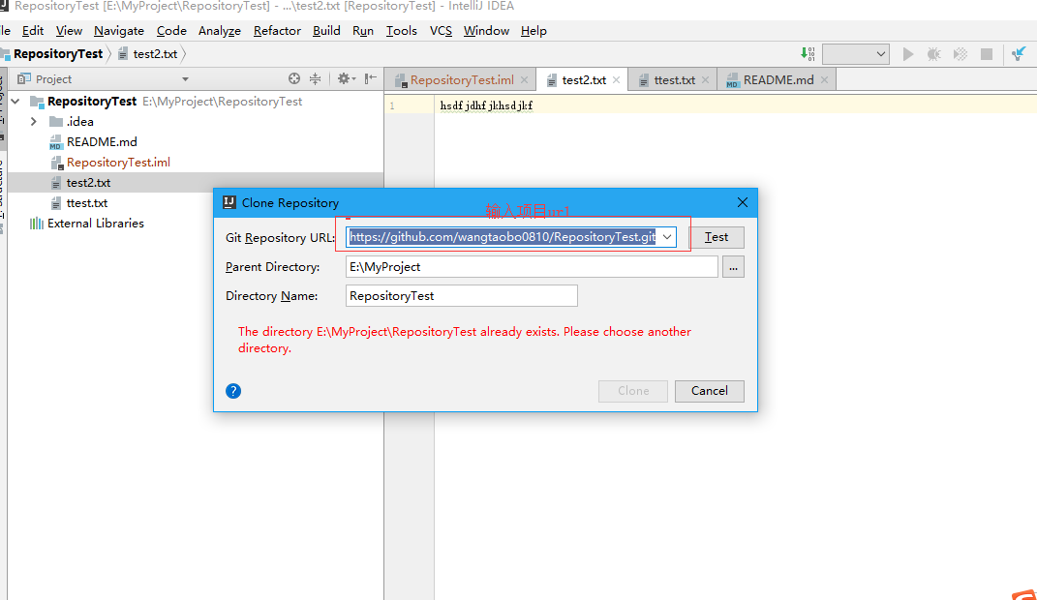Update project from VCS icon
Viewport: 1037px width, 600px height.
(x=1019, y=54)
